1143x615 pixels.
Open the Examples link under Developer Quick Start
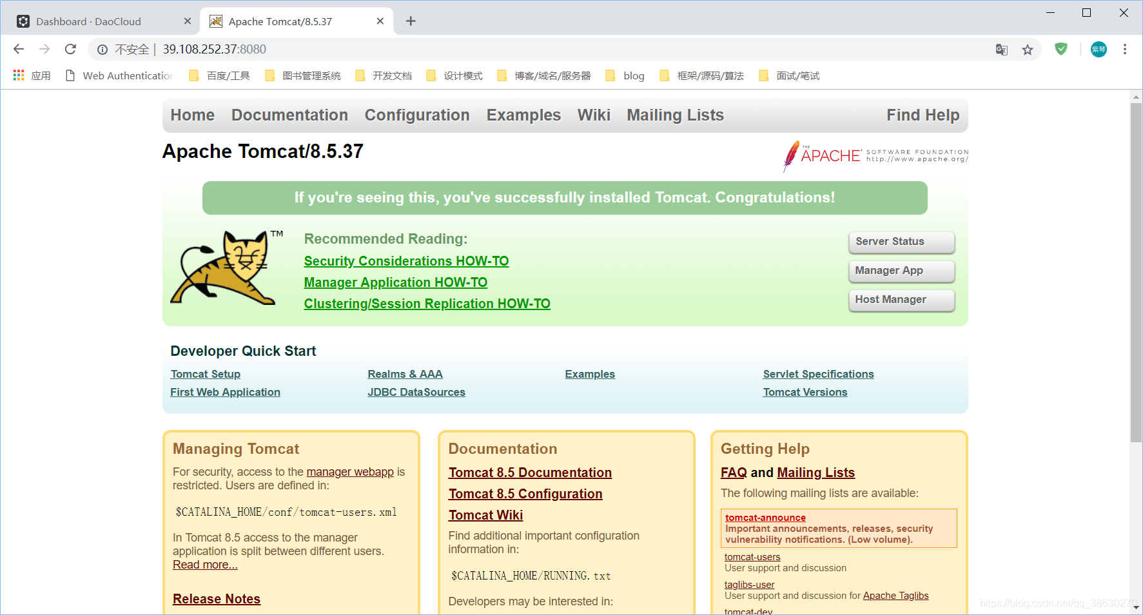point(590,374)
